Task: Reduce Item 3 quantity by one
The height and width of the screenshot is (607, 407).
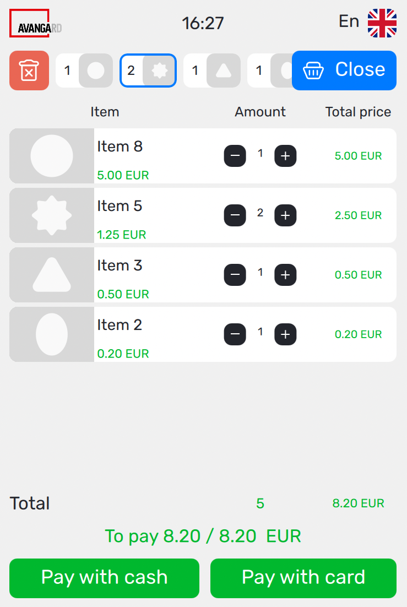Action: tap(235, 275)
